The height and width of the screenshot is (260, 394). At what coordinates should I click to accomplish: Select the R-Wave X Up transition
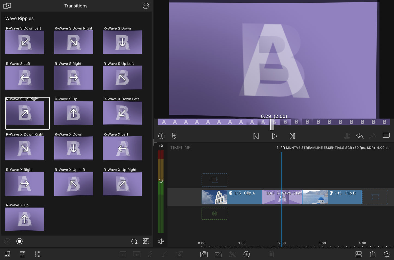pyautogui.click(x=25, y=219)
